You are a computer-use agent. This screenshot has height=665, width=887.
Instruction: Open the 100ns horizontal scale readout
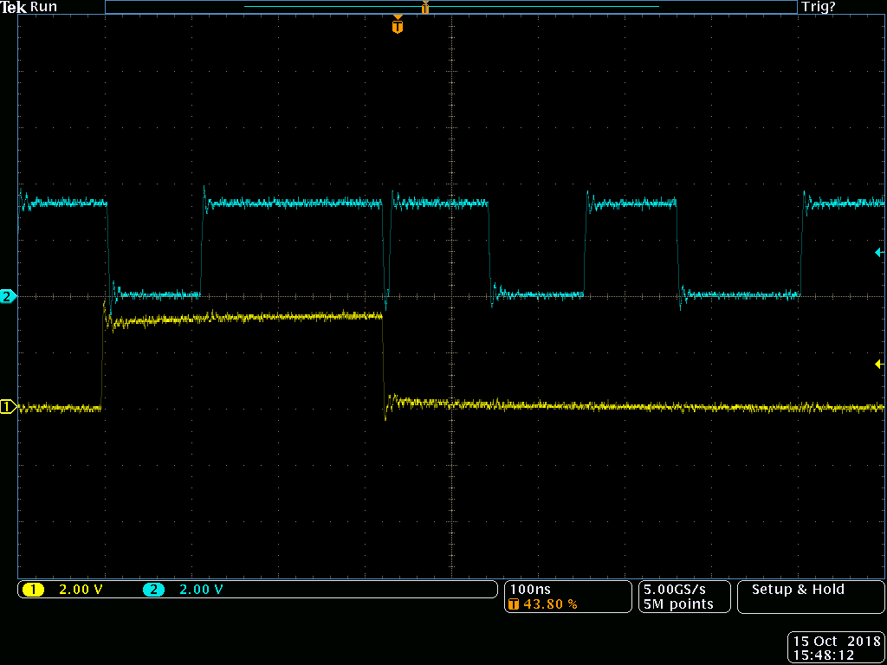530,590
